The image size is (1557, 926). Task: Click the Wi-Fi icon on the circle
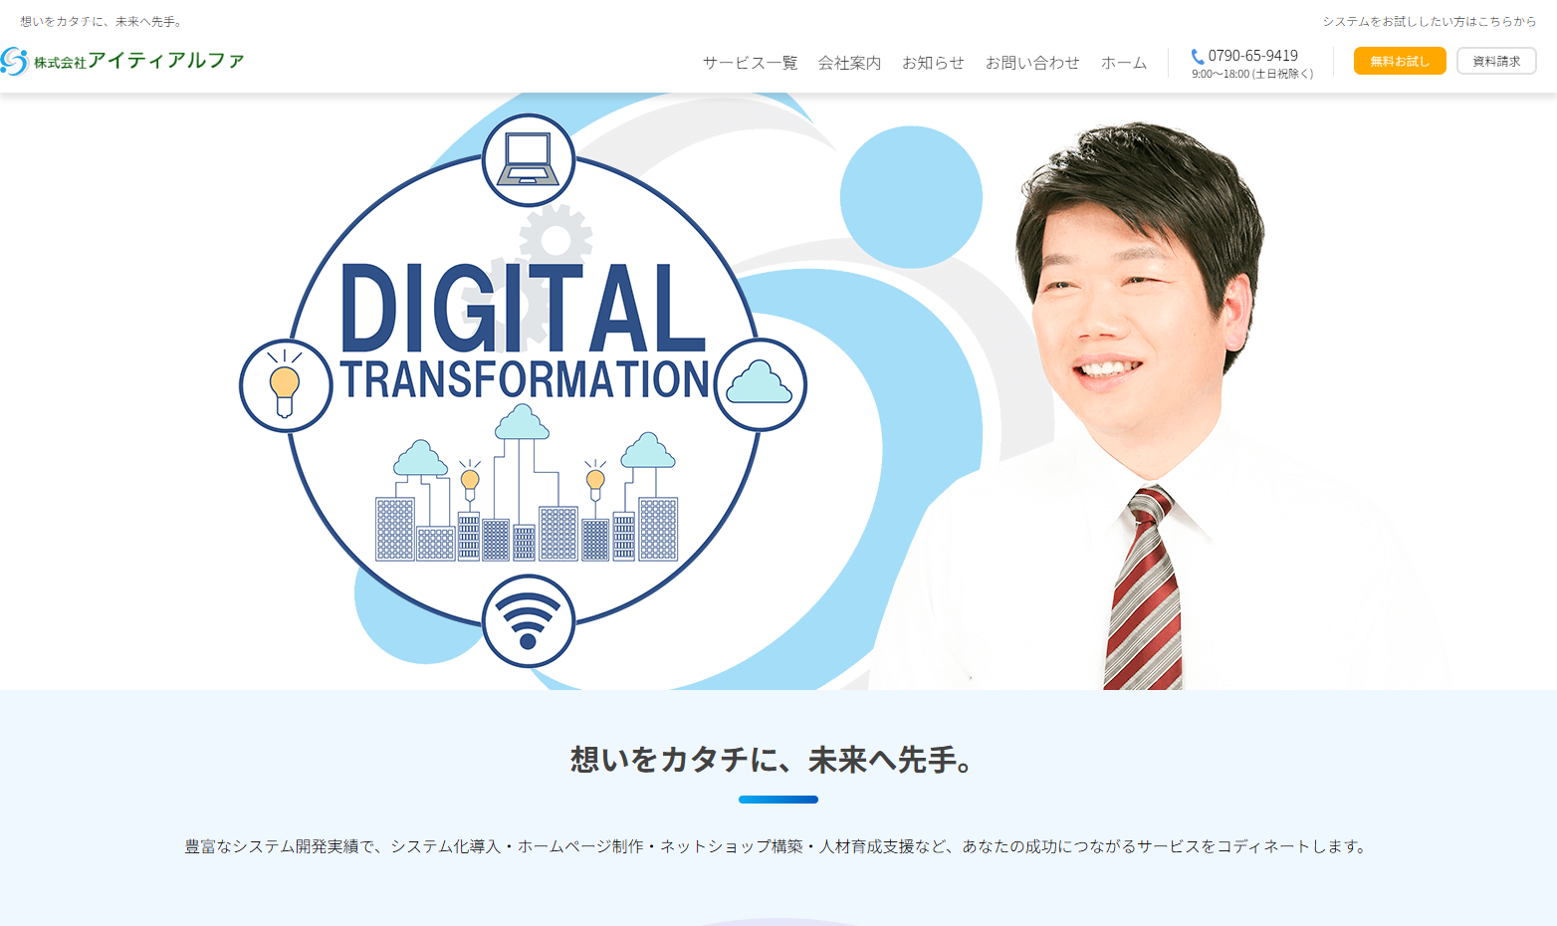click(x=529, y=620)
